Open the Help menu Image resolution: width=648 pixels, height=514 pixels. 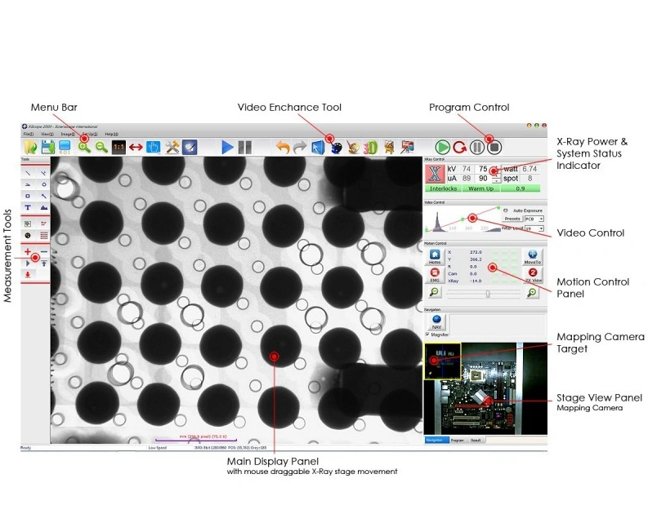pos(111,134)
